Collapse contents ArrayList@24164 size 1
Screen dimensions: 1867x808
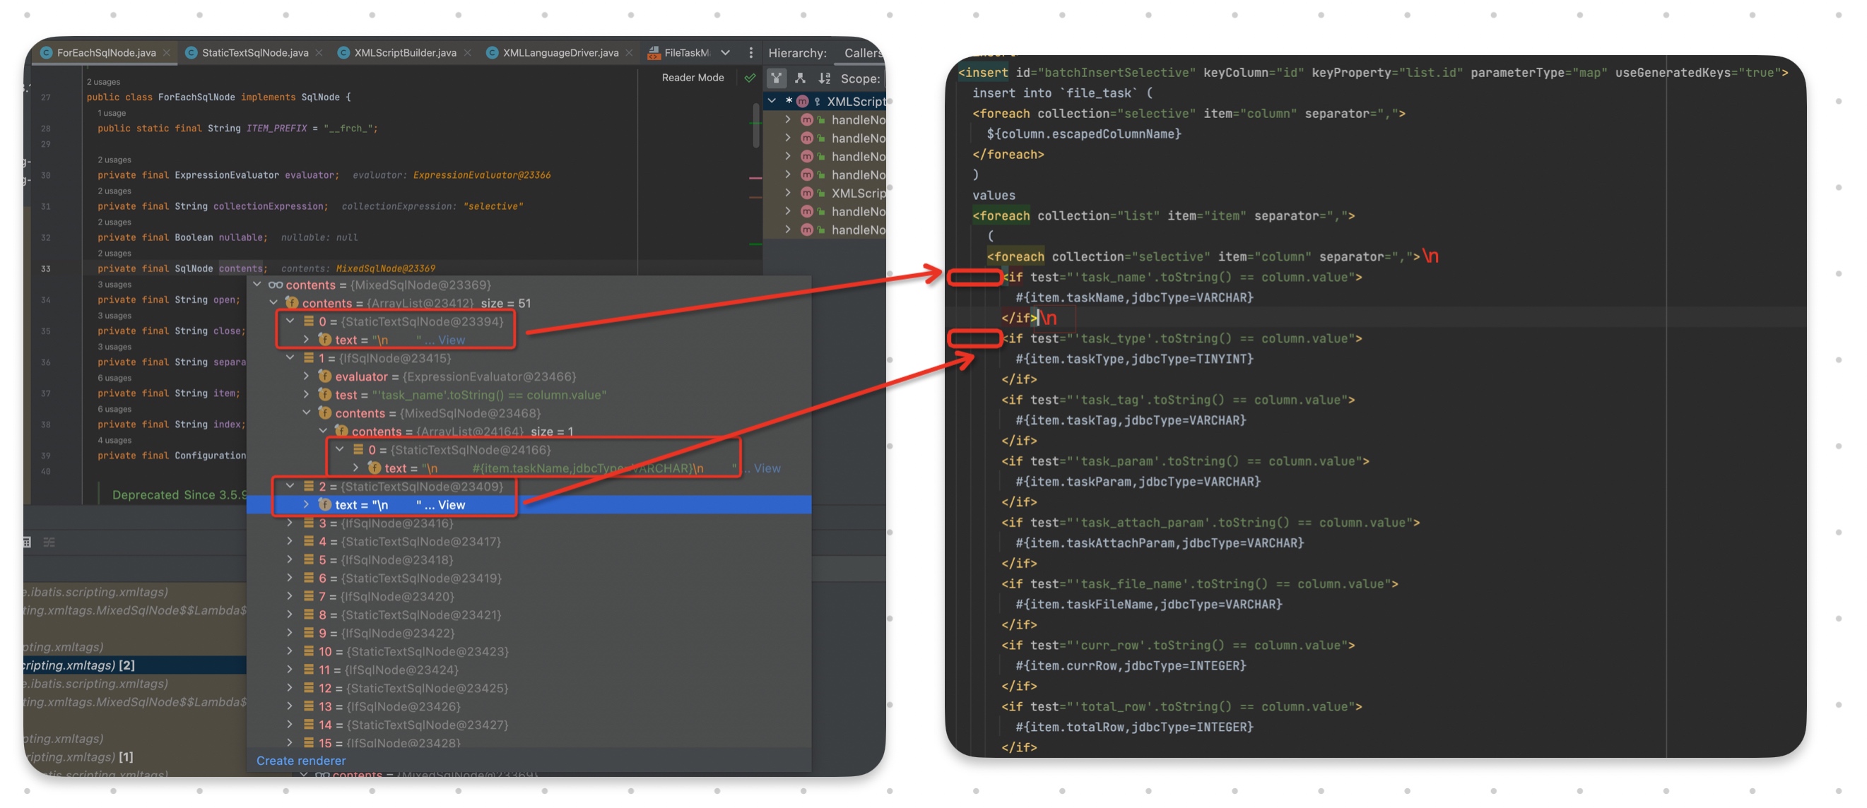coord(323,431)
